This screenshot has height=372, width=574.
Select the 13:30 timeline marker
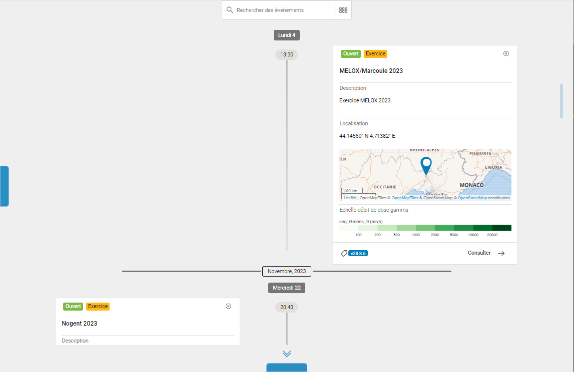(286, 54)
